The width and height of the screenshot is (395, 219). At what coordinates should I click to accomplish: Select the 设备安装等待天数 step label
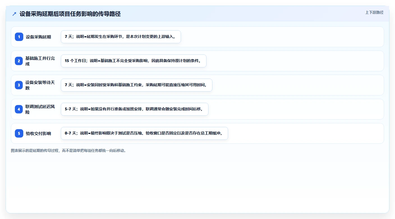click(40, 85)
